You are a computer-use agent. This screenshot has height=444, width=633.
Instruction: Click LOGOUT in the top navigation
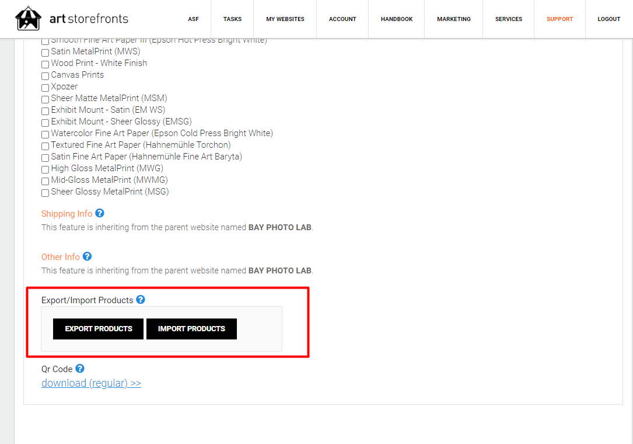click(x=608, y=19)
